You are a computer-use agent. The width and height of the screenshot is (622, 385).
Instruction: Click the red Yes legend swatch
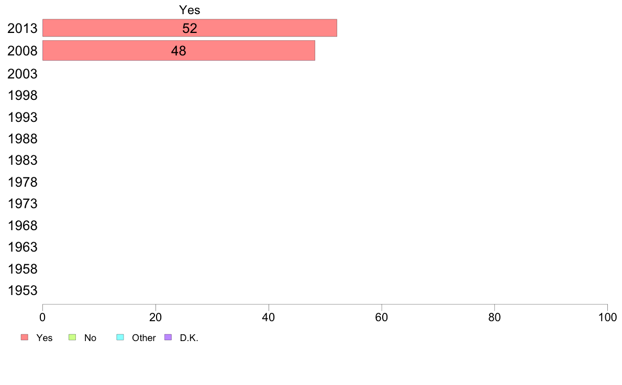click(25, 337)
